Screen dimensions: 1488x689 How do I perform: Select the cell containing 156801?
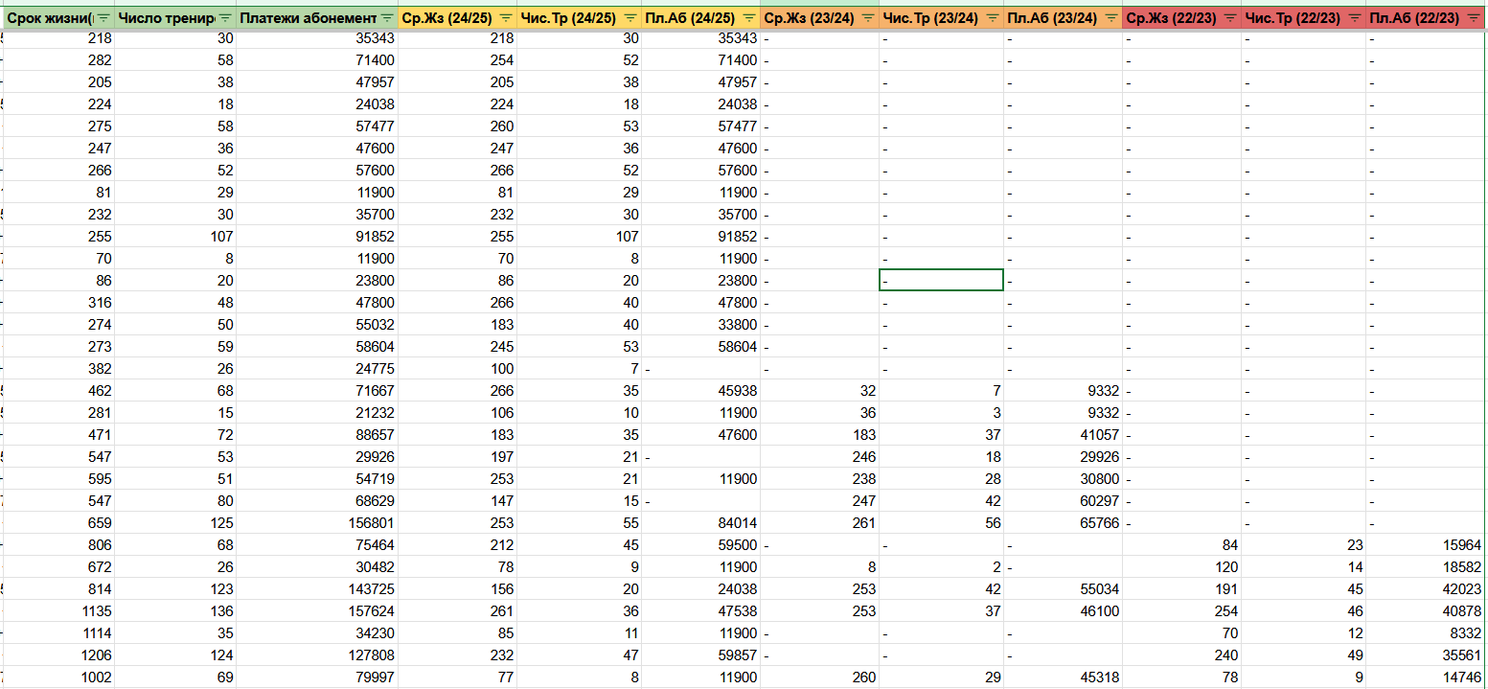point(317,523)
